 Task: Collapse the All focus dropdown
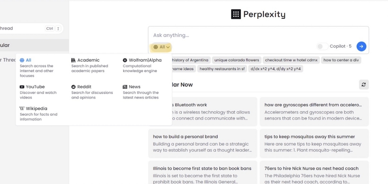161,47
